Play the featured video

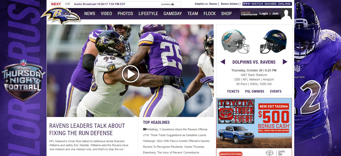tap(130, 74)
